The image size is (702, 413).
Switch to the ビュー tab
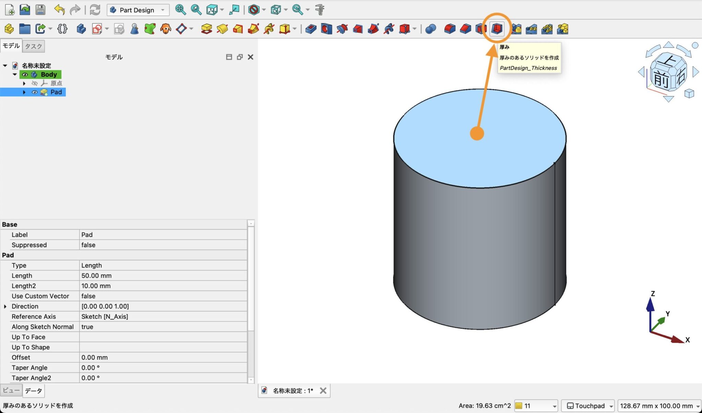click(x=11, y=390)
